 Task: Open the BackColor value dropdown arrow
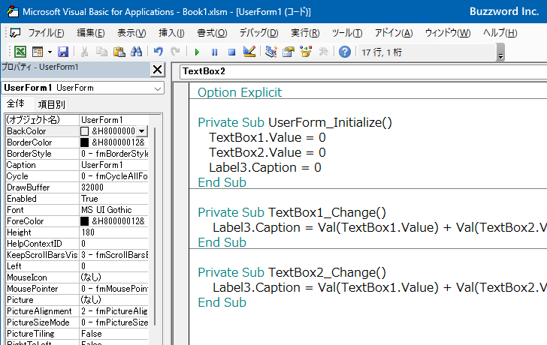(141, 131)
